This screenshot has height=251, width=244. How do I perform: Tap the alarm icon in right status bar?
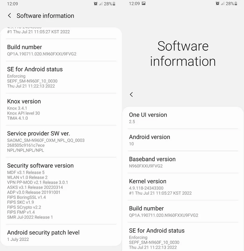(218, 4)
